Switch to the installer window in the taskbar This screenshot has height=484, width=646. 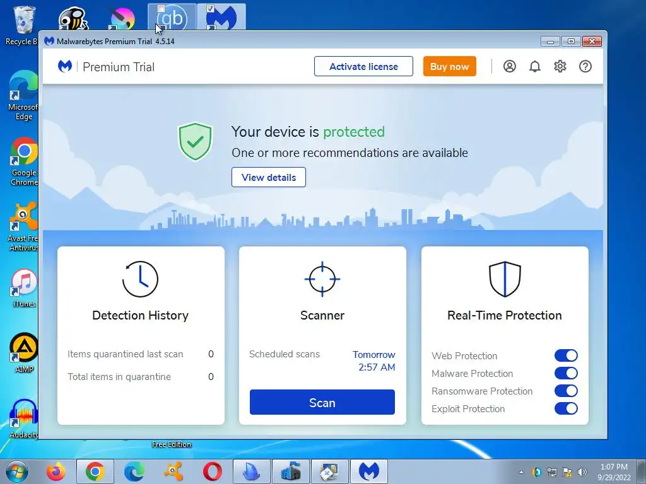point(330,471)
